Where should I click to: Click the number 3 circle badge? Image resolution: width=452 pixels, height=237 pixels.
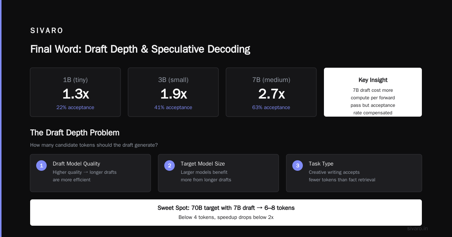[x=298, y=166]
